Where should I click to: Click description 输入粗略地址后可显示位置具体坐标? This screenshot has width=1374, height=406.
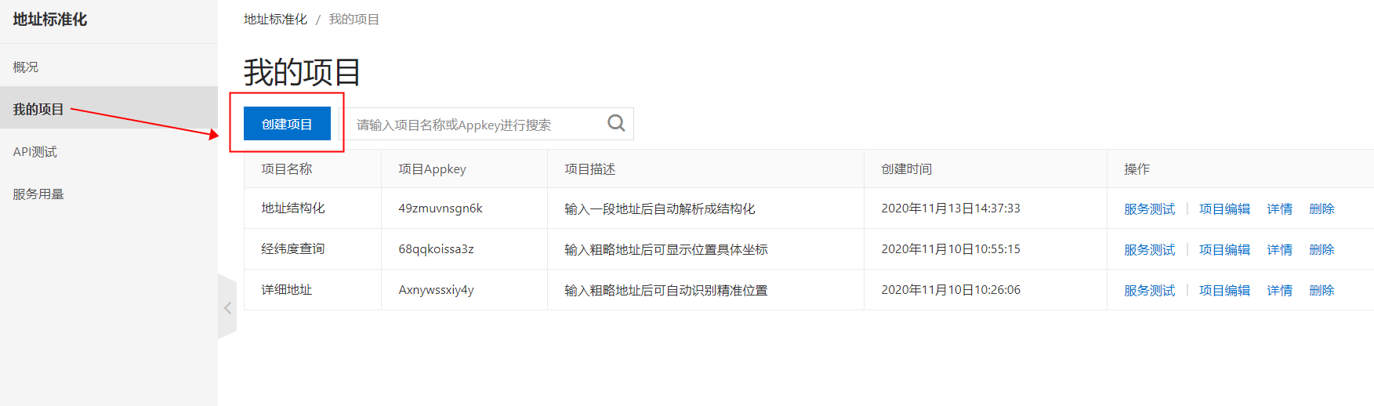(x=666, y=249)
